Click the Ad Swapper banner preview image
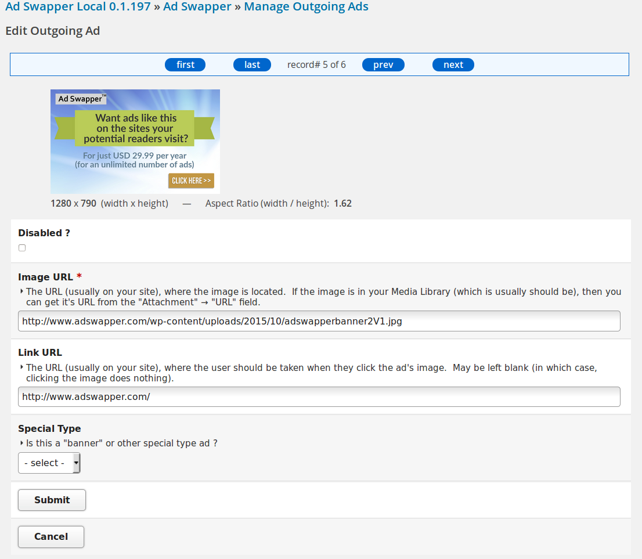642x559 pixels. [135, 141]
